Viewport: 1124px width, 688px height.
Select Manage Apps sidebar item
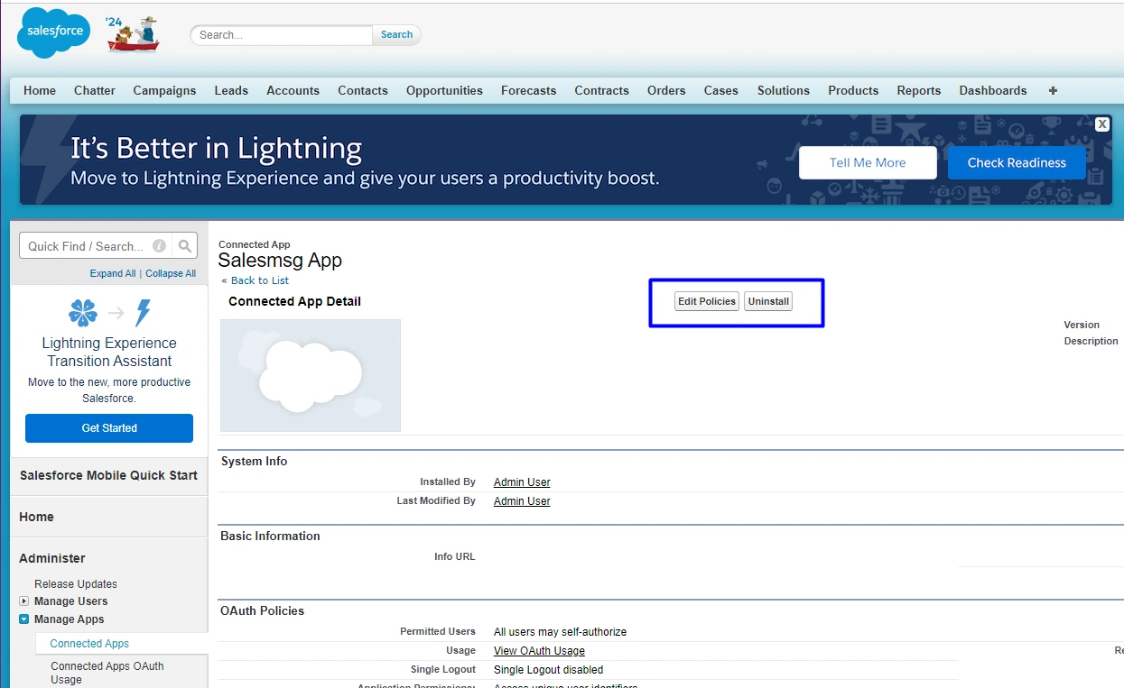click(x=70, y=619)
